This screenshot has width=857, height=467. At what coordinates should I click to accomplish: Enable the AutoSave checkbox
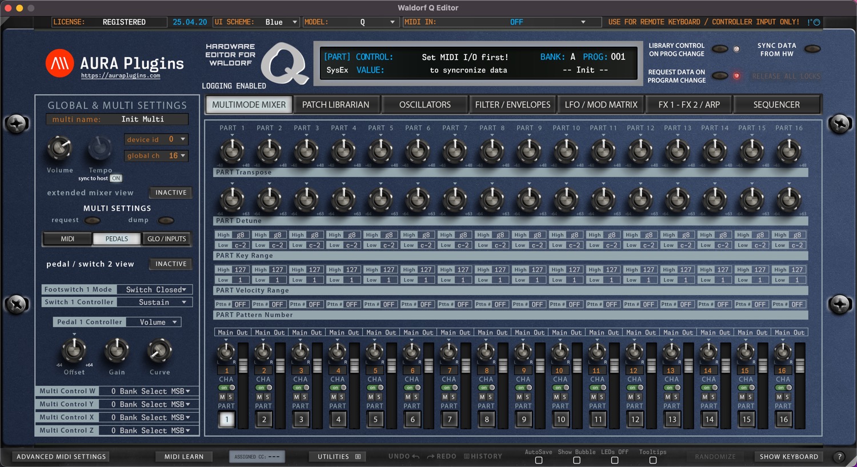(539, 460)
